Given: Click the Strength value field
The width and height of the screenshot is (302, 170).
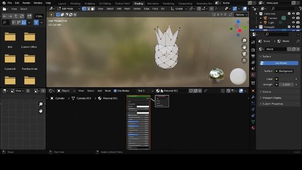Looking at the screenshot, I should 286,85.
